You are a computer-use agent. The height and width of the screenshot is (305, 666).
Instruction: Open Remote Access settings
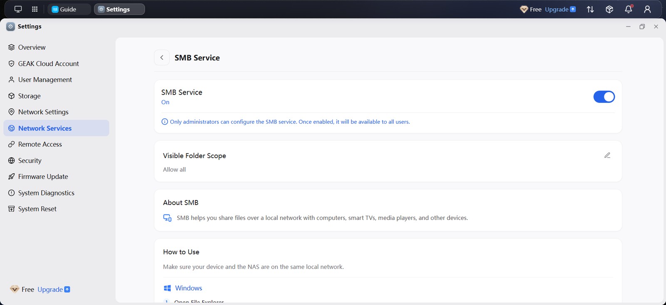coord(56,144)
